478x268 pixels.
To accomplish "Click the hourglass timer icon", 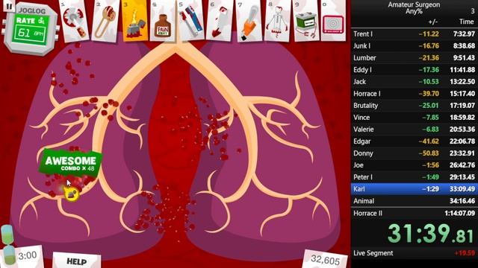I will [x=8, y=246].
